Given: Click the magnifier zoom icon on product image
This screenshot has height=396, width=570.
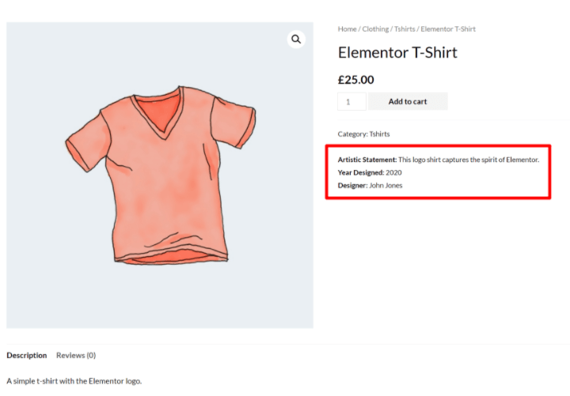Looking at the screenshot, I should 296,40.
